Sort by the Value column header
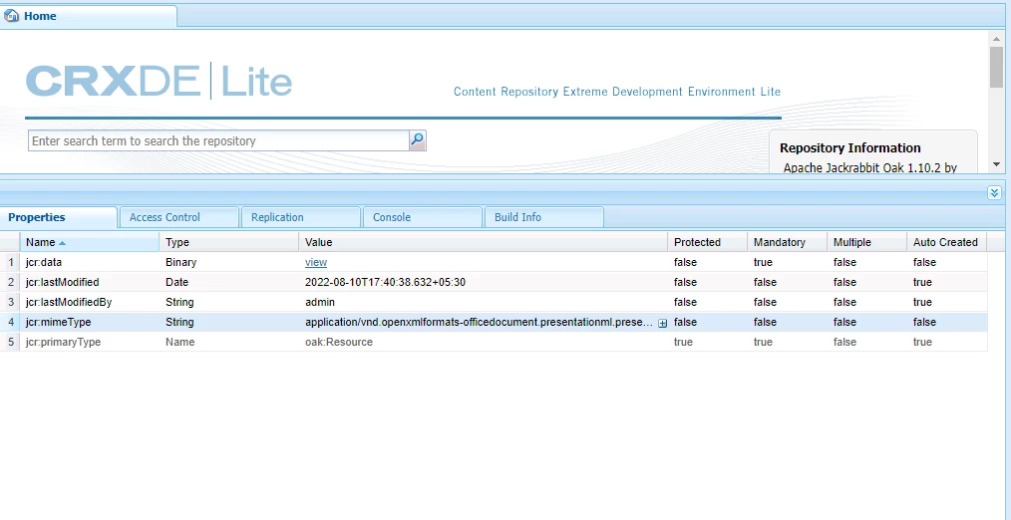Screen dimensions: 1011x520 point(483,242)
